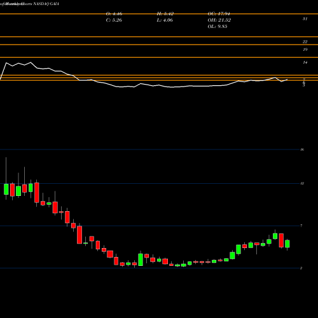This screenshot has height=318, width=318.
Task: Click the OC: 17.94 reading
Action: 219,14
